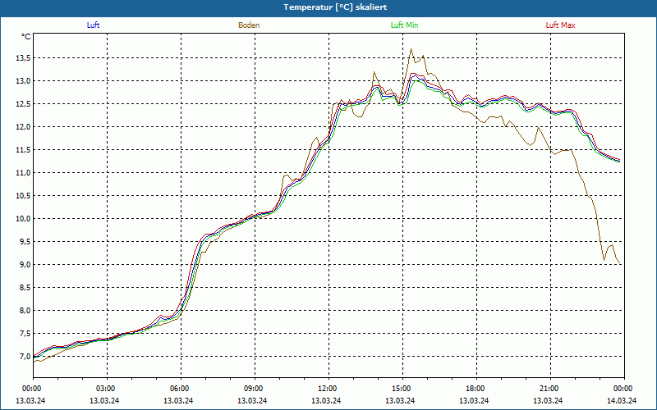Screen dimensions: 657x410
Task: Click the °C unit label on the axis
Action: tap(26, 37)
